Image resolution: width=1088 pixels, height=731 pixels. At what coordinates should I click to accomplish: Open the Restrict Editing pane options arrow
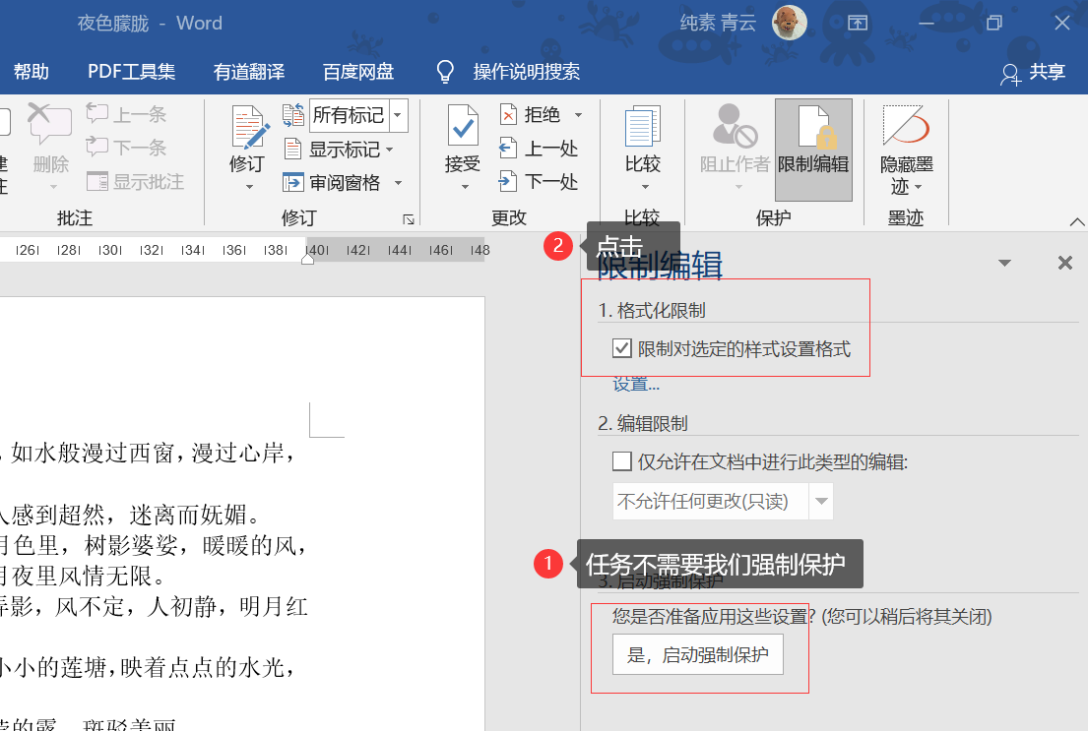(1004, 263)
